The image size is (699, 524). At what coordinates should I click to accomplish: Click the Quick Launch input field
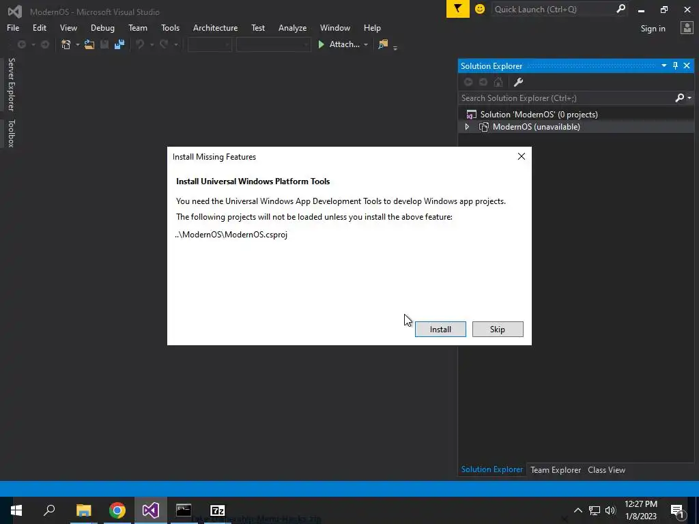553,9
